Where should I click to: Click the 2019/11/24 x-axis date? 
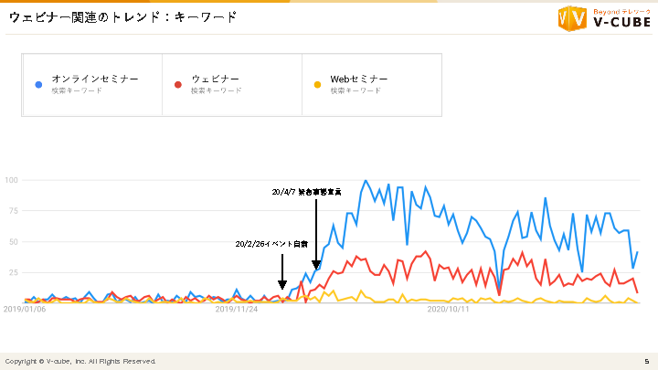pos(237,310)
